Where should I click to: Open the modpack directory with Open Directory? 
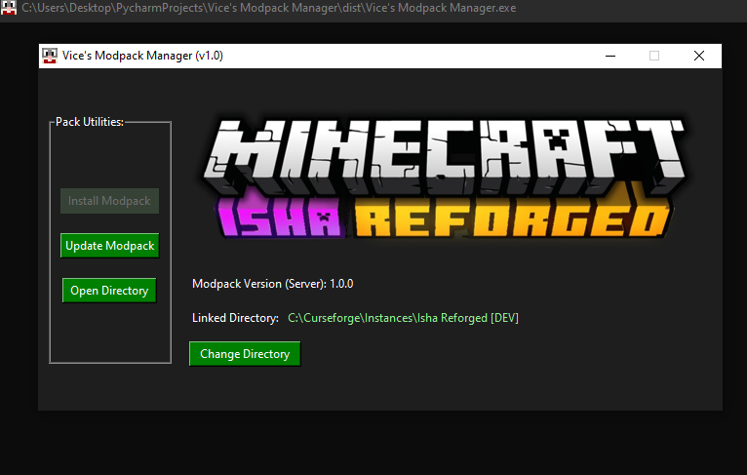click(109, 290)
